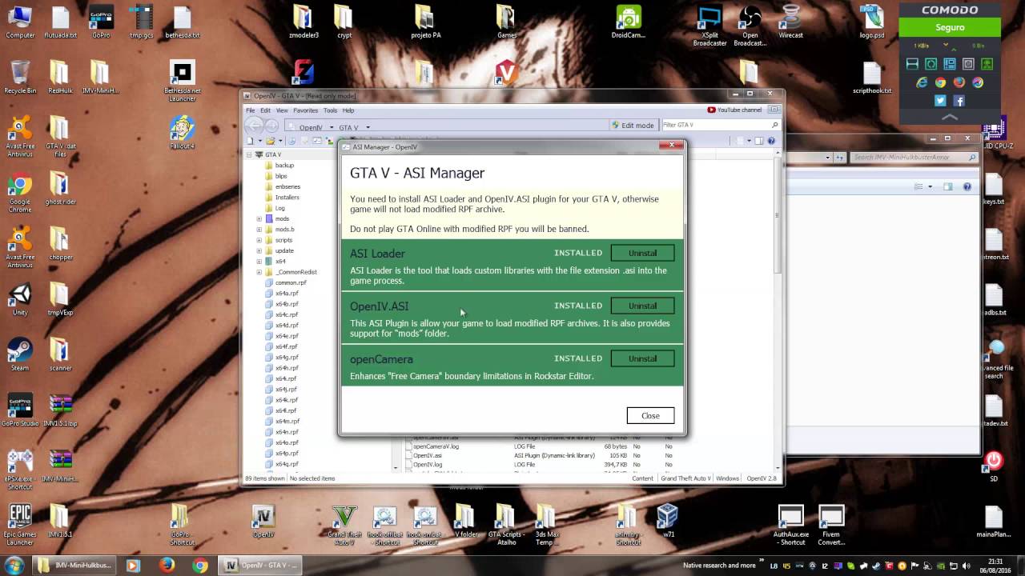Open the Help menu in OpenIV
Screen dimensions: 1025x576
348,110
